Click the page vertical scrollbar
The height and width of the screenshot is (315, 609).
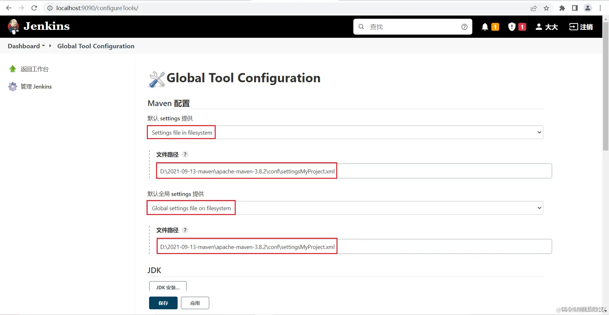606,86
